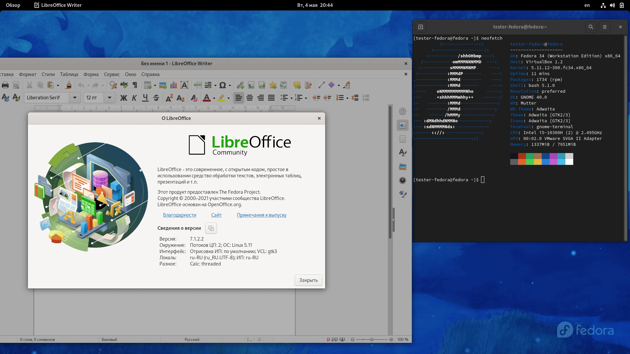
Task: Open the Примечания к выпуску link
Action: point(262,215)
